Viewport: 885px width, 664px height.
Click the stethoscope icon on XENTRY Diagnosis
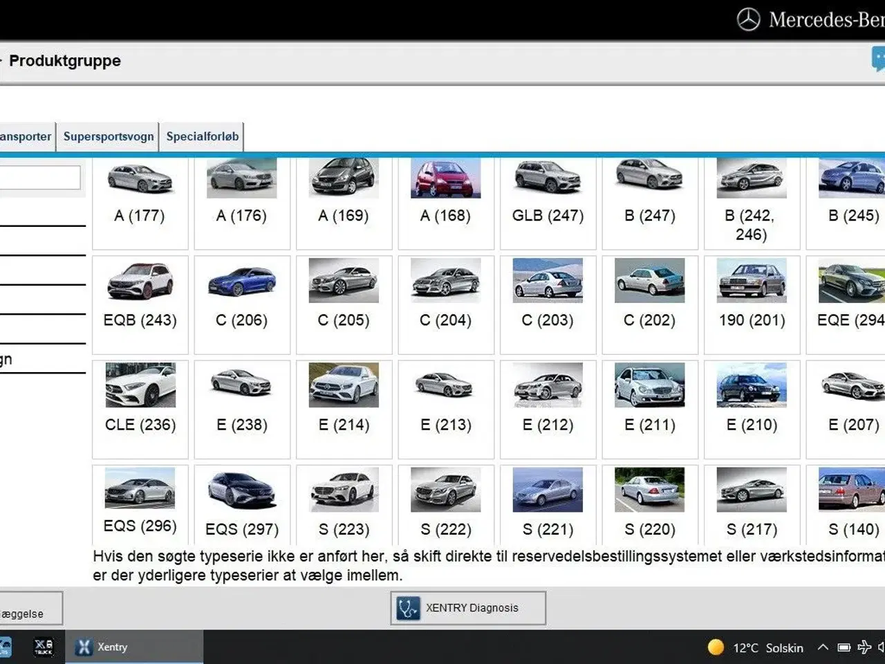pos(408,608)
